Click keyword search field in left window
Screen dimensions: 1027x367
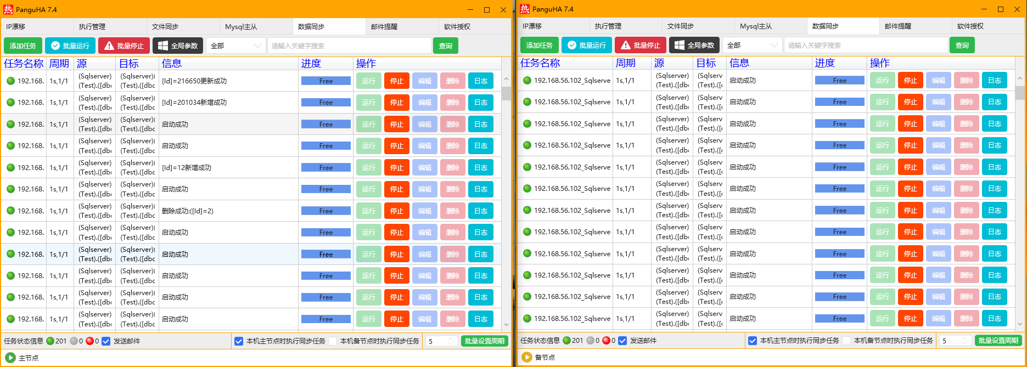click(x=350, y=46)
